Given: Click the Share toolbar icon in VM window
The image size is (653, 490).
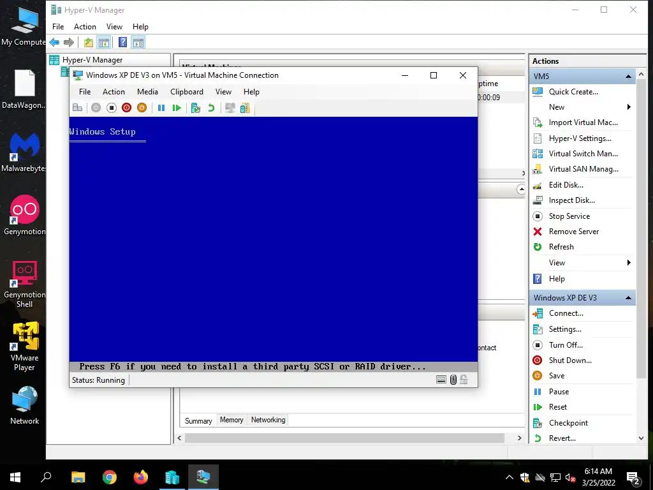Looking at the screenshot, I should click(245, 108).
